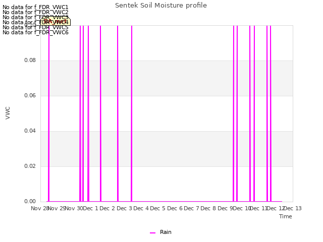Click 'No data for f_FDR_VWC6' message
323x242 pixels.
35,32
